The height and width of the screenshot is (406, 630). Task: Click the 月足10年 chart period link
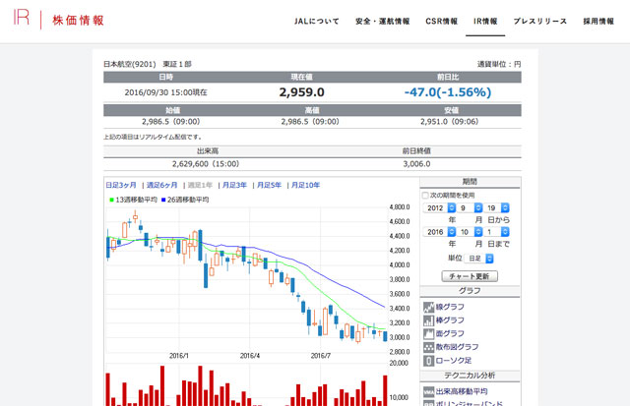(x=300, y=185)
